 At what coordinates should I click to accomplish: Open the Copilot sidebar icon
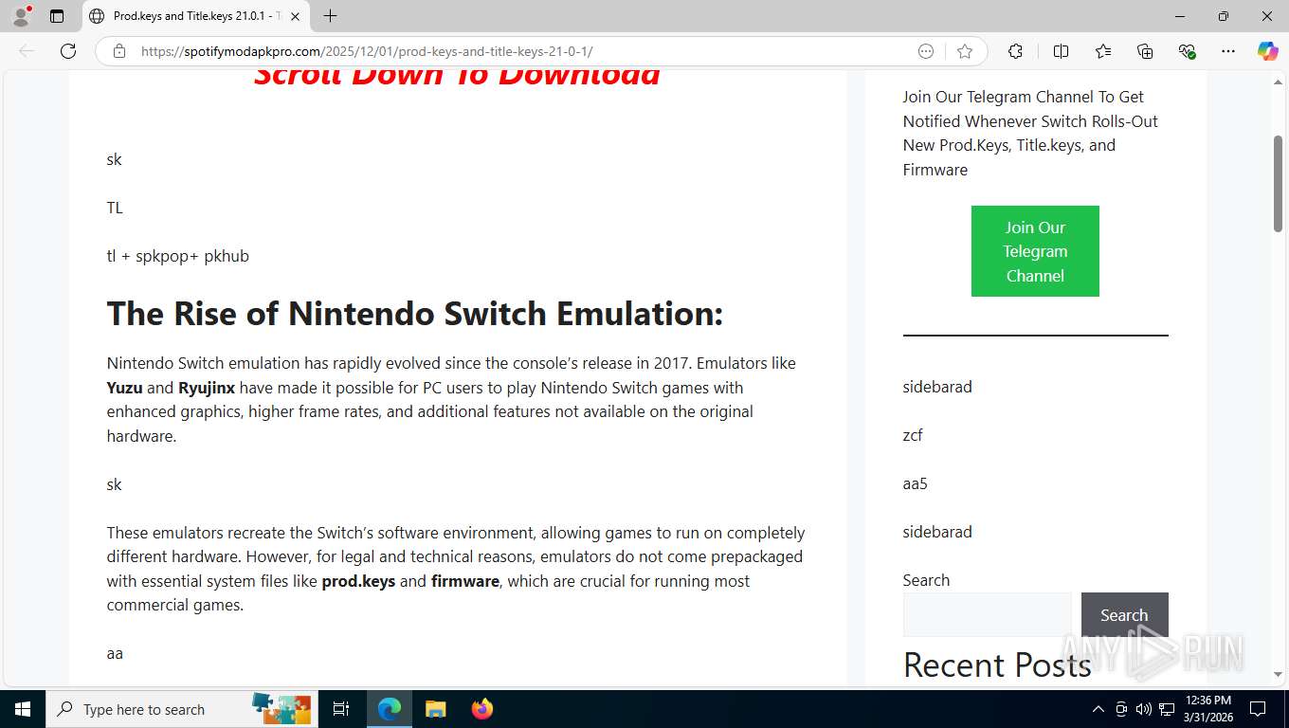tap(1268, 51)
